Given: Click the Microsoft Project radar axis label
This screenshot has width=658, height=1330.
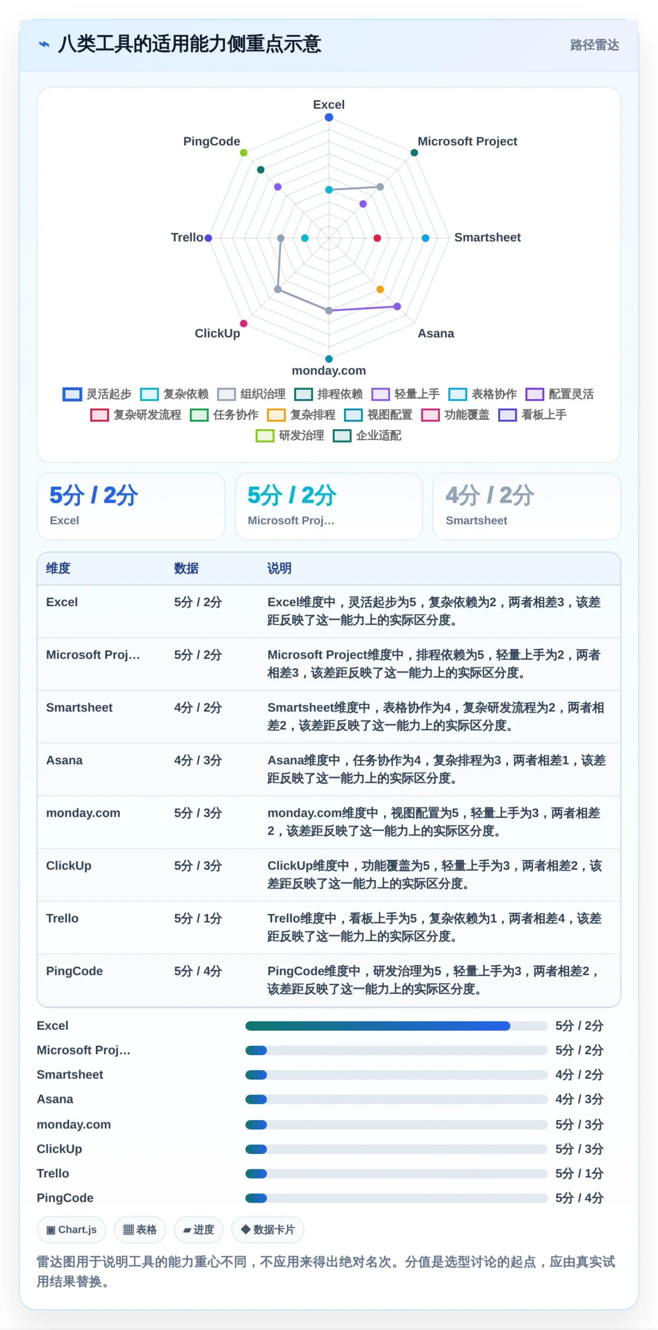Looking at the screenshot, I should pyautogui.click(x=467, y=141).
